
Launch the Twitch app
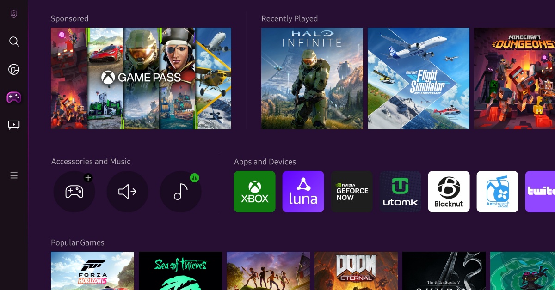tap(540, 192)
